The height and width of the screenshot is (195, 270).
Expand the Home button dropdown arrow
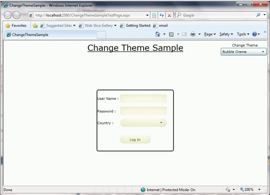164,34
